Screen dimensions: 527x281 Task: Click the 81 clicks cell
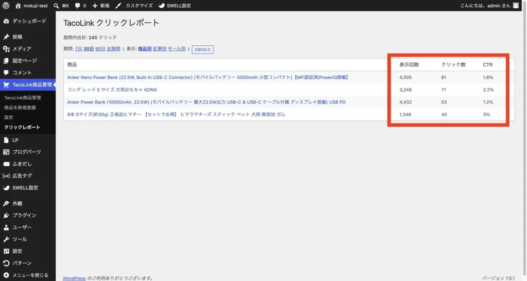pyautogui.click(x=444, y=77)
